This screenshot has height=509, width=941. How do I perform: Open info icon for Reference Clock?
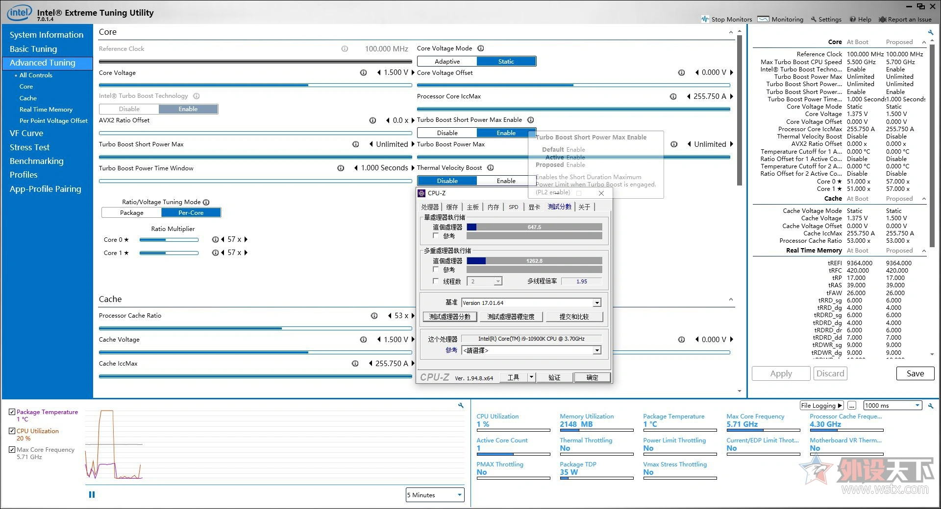[x=345, y=49]
